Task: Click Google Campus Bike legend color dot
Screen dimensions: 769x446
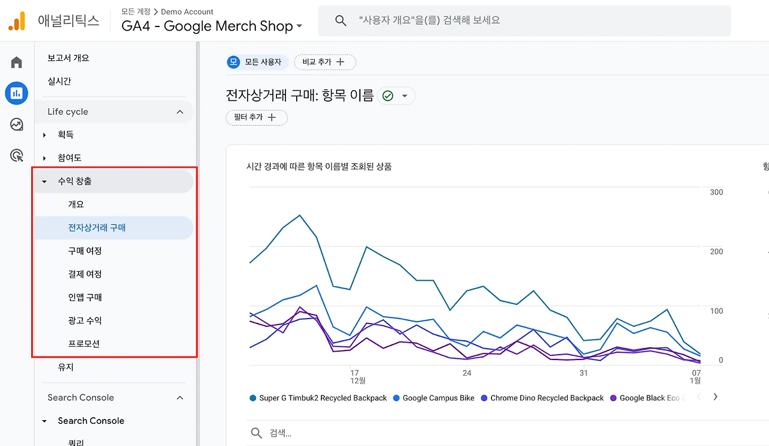Action: (397, 398)
